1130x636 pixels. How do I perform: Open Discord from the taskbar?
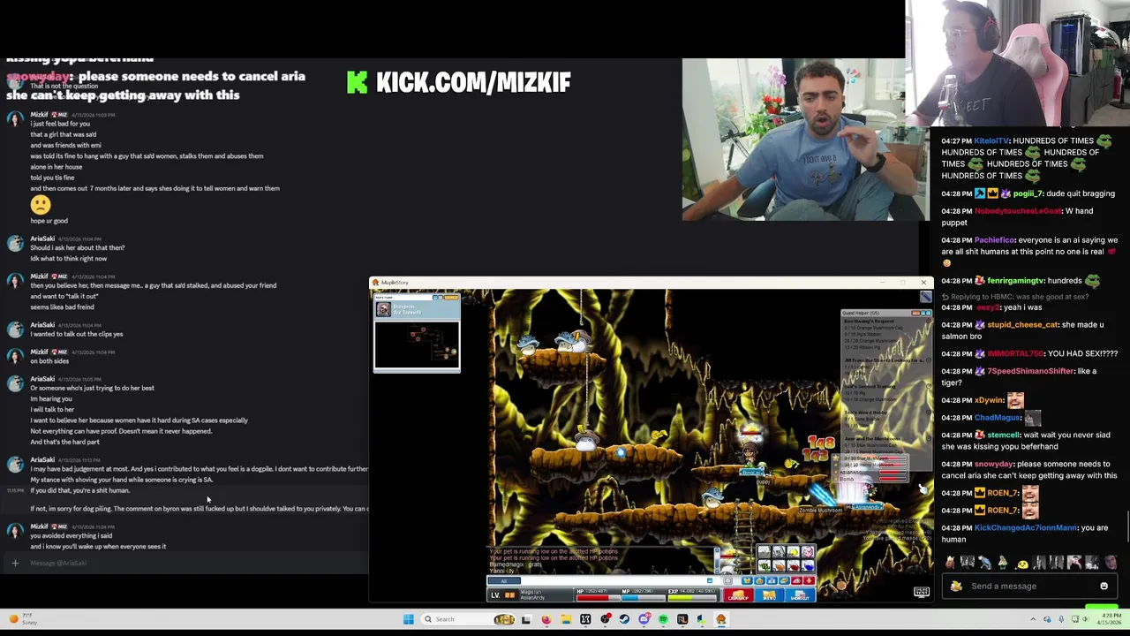pos(644,619)
